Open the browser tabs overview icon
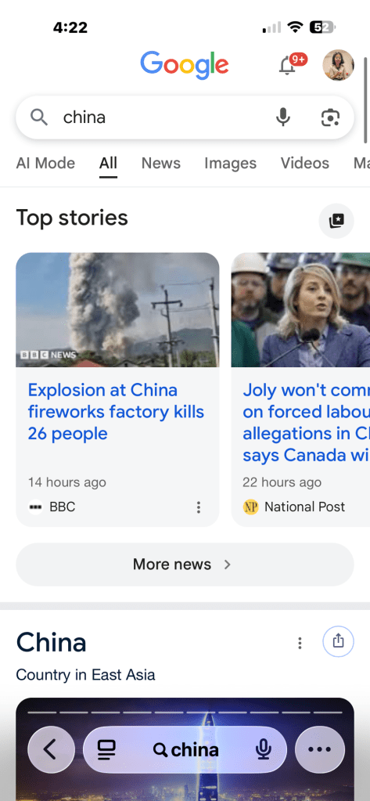Image resolution: width=370 pixels, height=801 pixels. pyautogui.click(x=106, y=749)
